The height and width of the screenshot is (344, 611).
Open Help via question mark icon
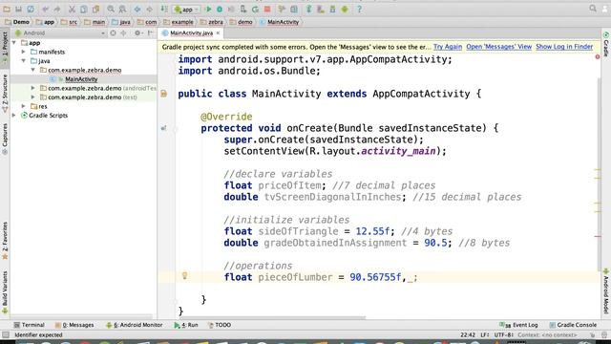point(359,9)
